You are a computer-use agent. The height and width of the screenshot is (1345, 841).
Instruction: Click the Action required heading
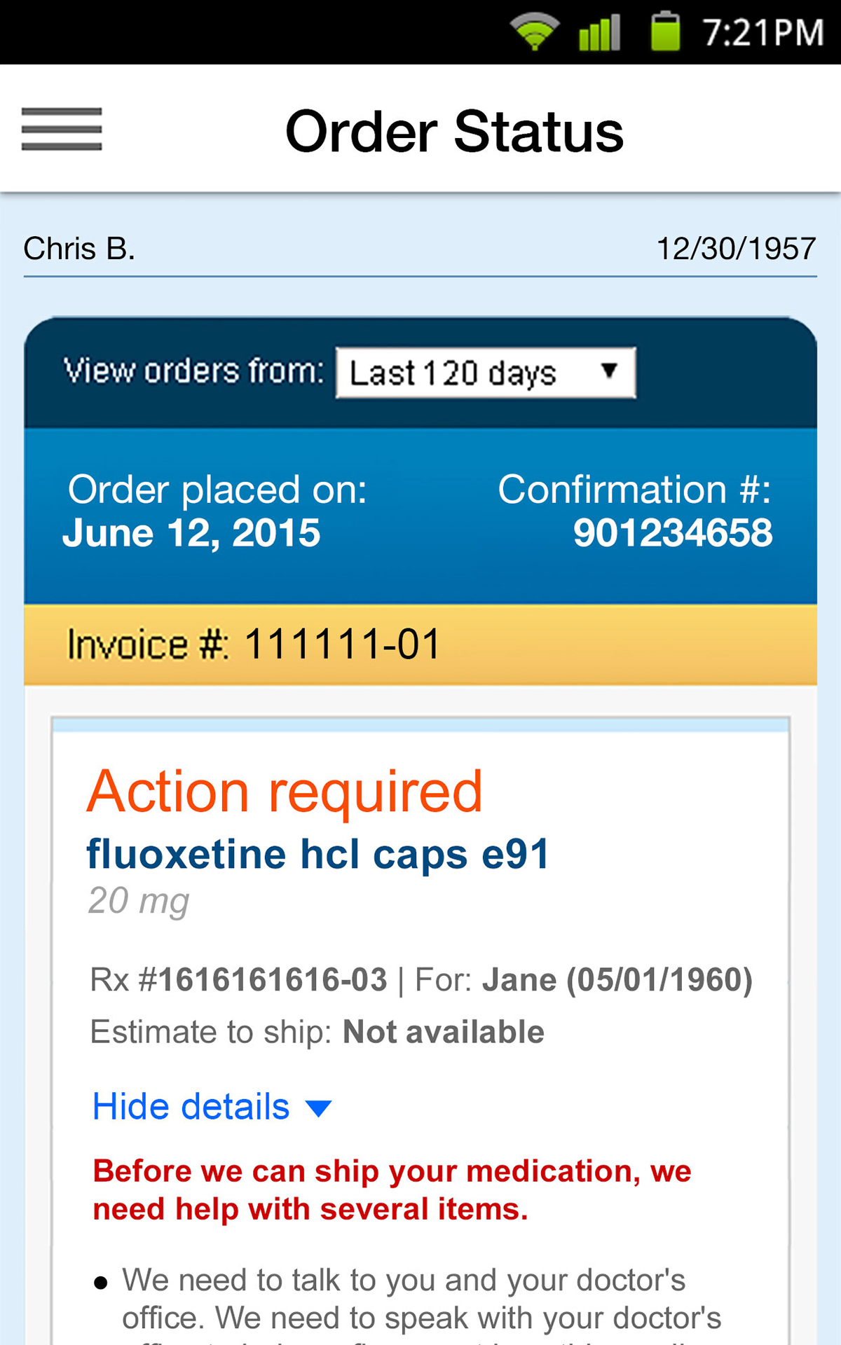click(285, 792)
